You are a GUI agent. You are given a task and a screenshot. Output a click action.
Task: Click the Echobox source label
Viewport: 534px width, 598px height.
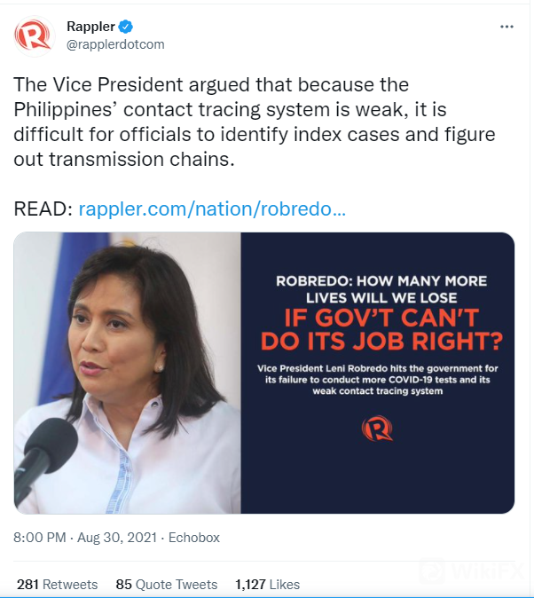(x=194, y=538)
